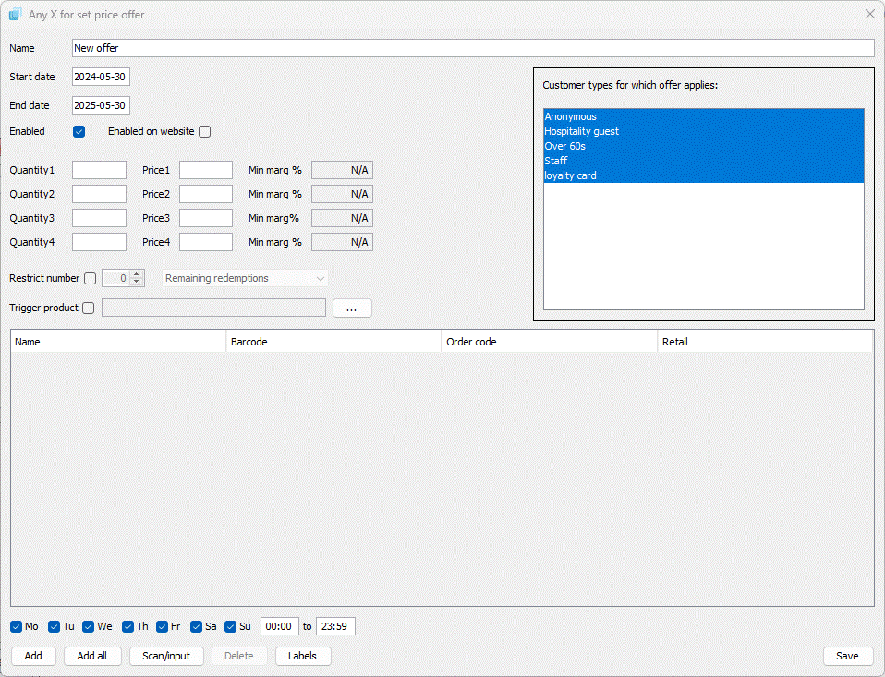Uncheck the Enabled checkbox

click(79, 131)
